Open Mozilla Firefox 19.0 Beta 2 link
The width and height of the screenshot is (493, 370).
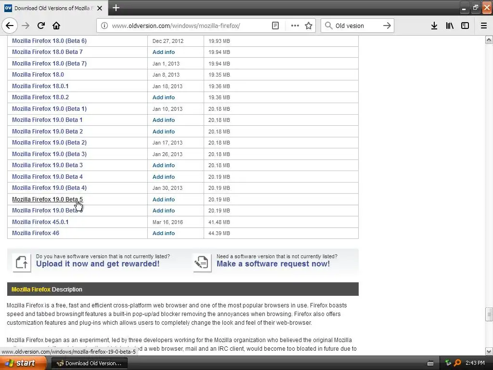[x=48, y=131]
